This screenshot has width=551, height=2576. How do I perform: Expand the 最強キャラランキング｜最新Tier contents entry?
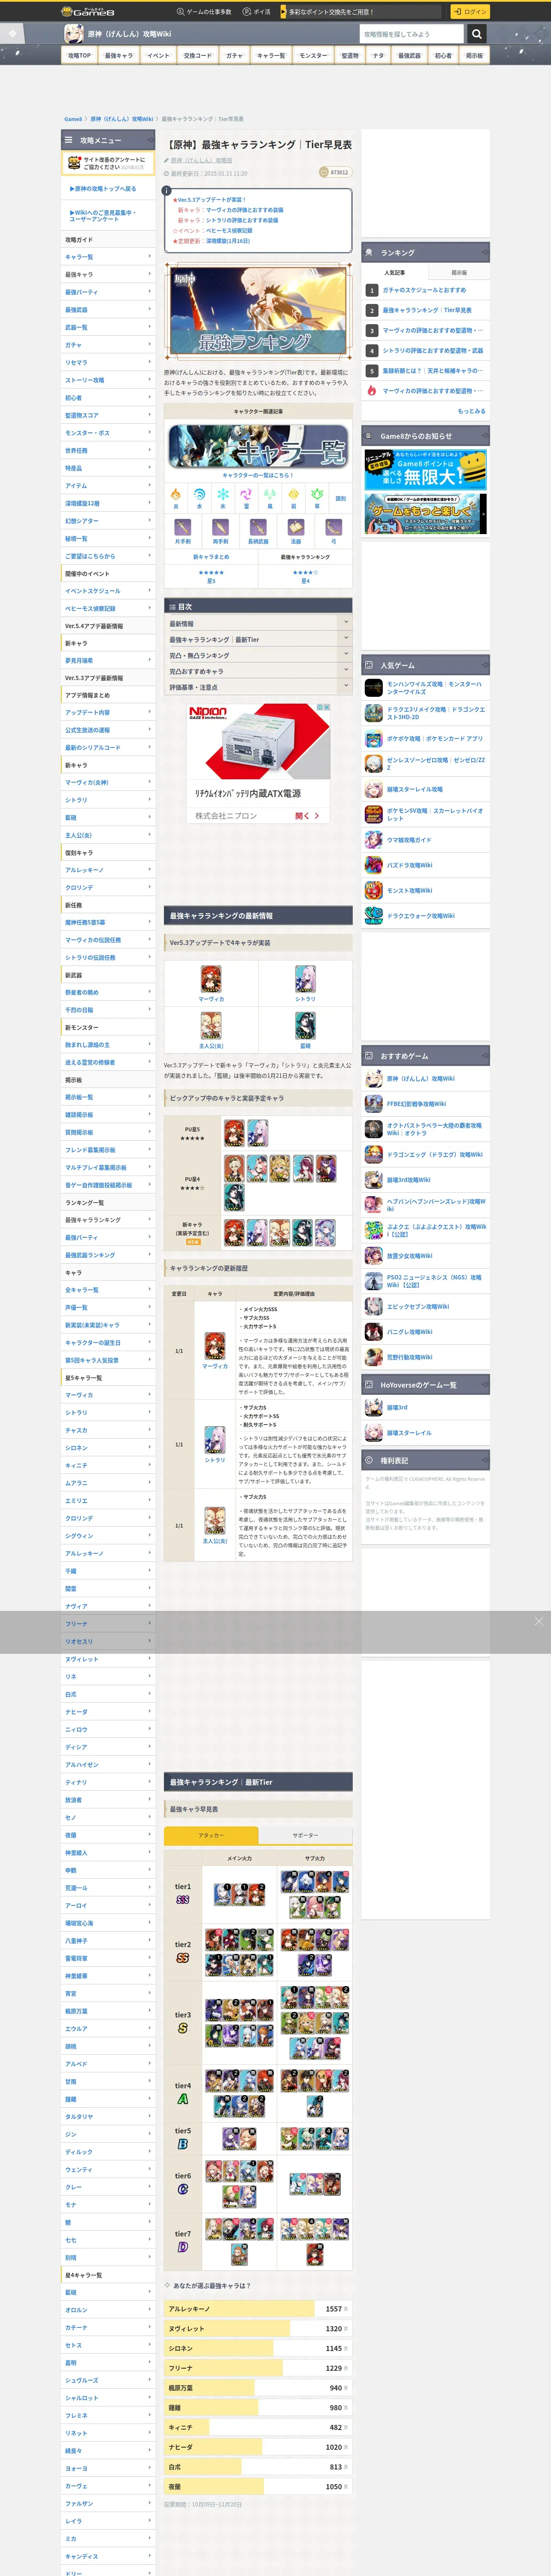258,639
